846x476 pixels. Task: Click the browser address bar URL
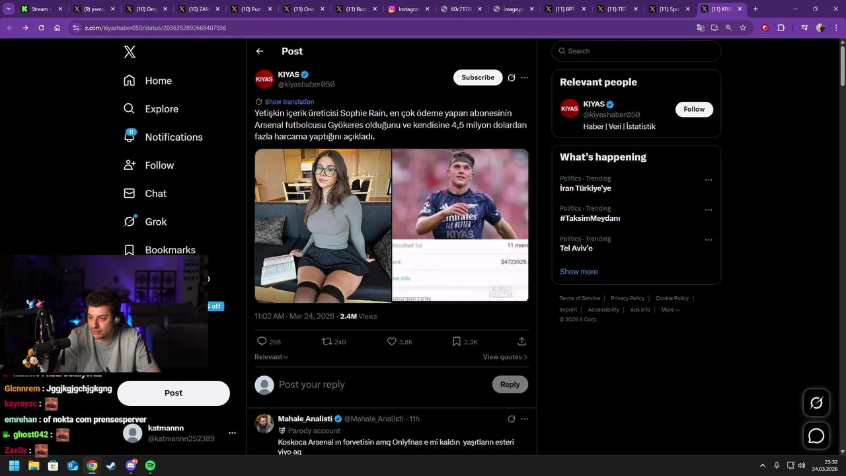click(155, 28)
